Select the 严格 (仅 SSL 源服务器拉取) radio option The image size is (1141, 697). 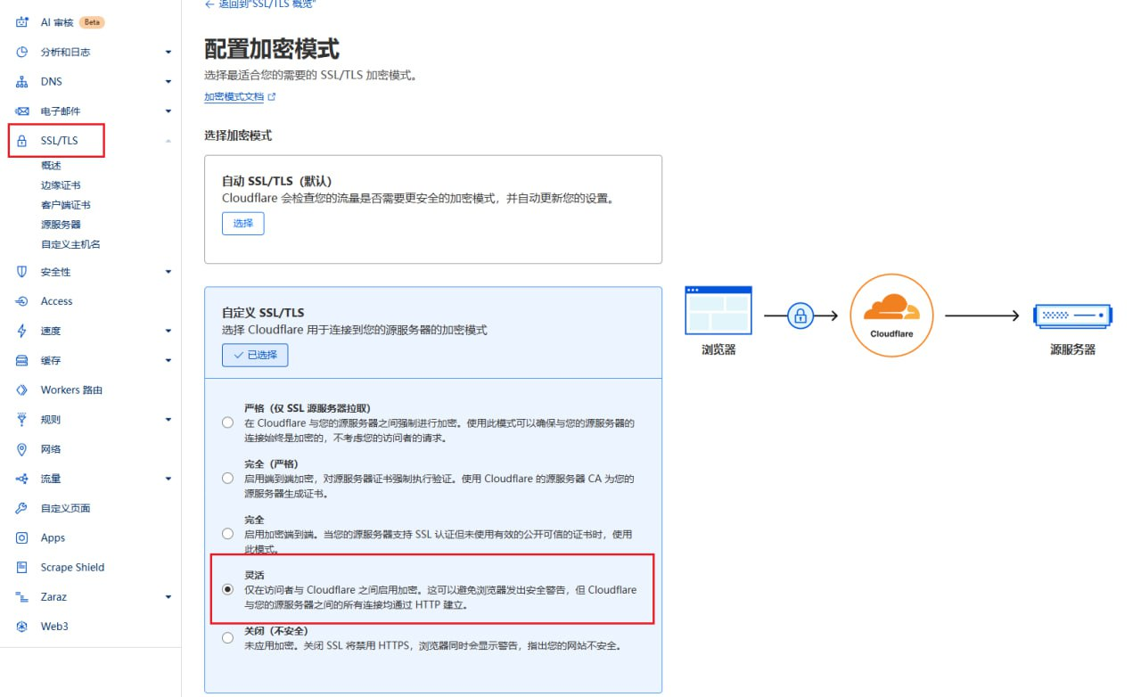pyautogui.click(x=228, y=422)
